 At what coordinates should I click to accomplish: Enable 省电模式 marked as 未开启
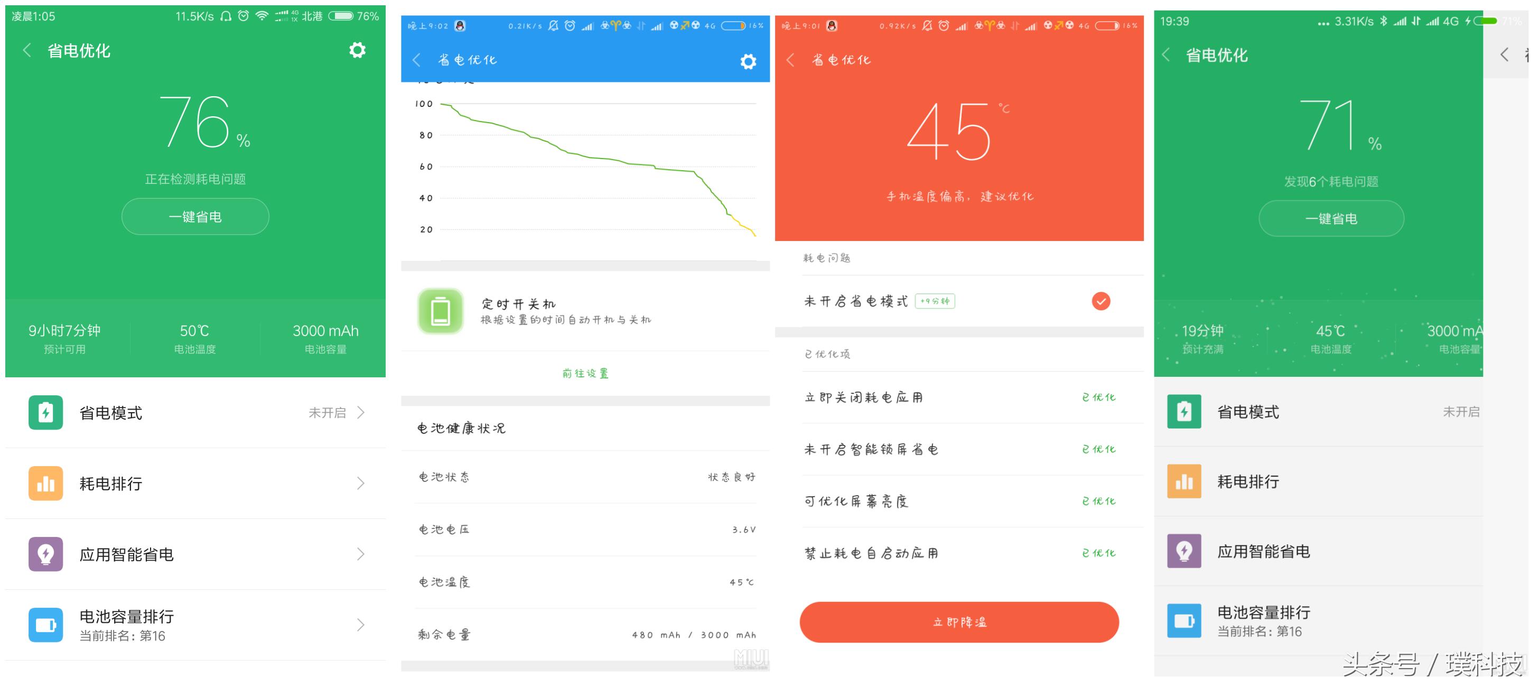click(x=328, y=412)
